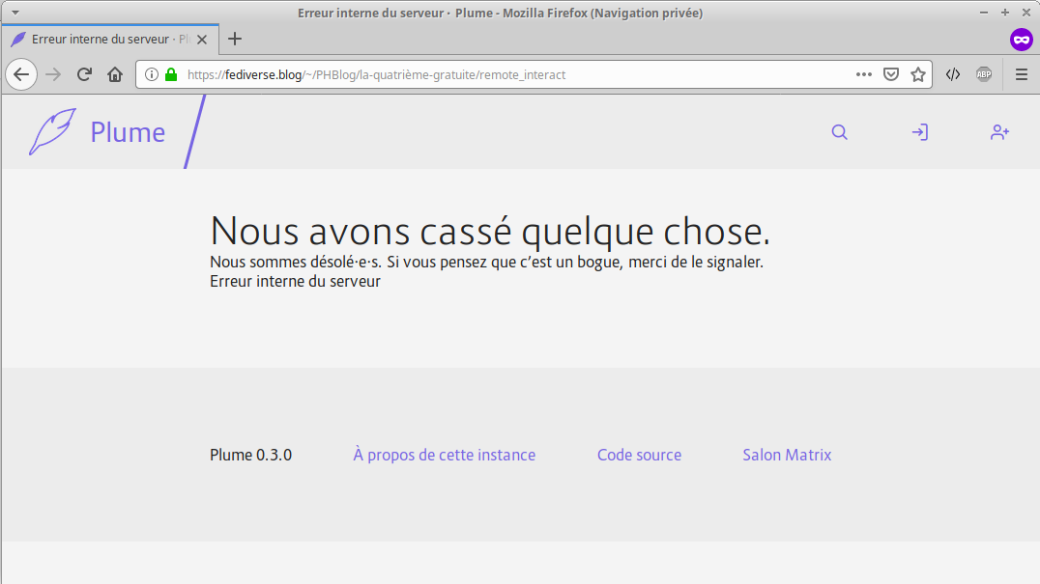Click the forward navigation arrow
This screenshot has height=584, width=1040.
tap(53, 75)
